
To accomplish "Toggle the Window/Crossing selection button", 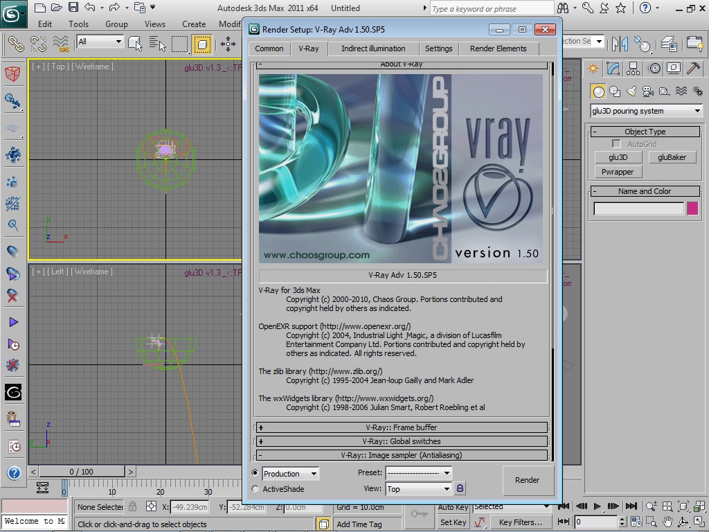I will point(203,44).
